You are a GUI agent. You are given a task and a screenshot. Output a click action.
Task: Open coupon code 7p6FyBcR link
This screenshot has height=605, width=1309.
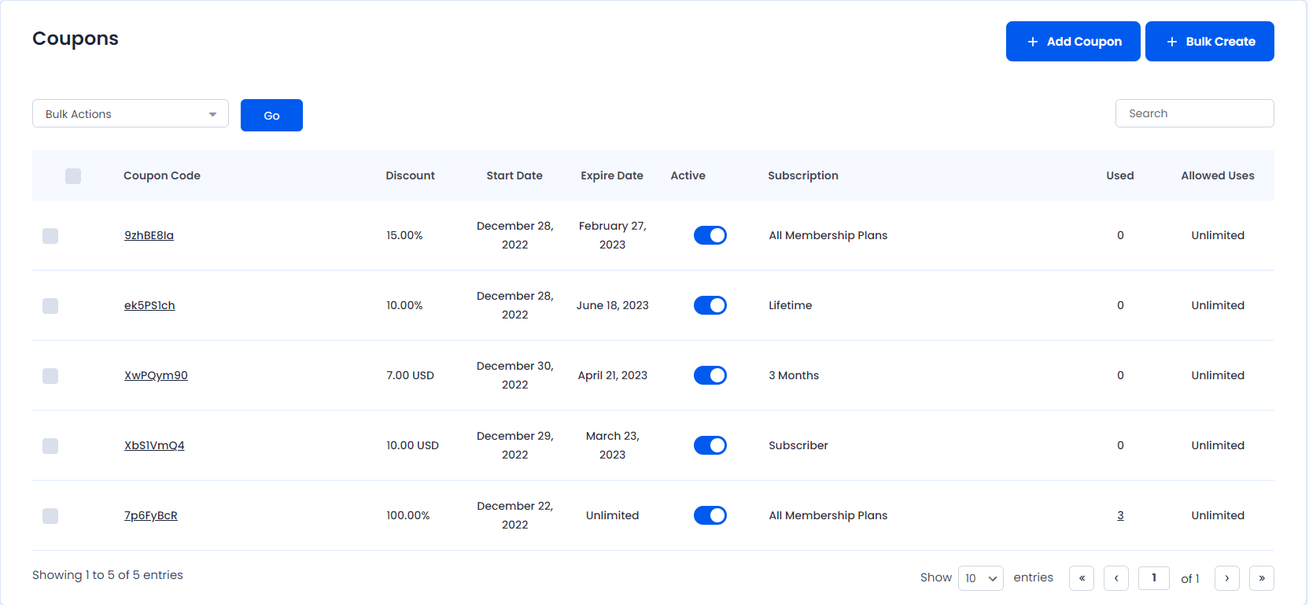pos(151,515)
